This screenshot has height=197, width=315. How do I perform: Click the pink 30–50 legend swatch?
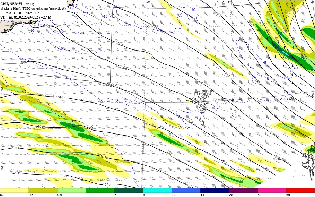(272, 190)
